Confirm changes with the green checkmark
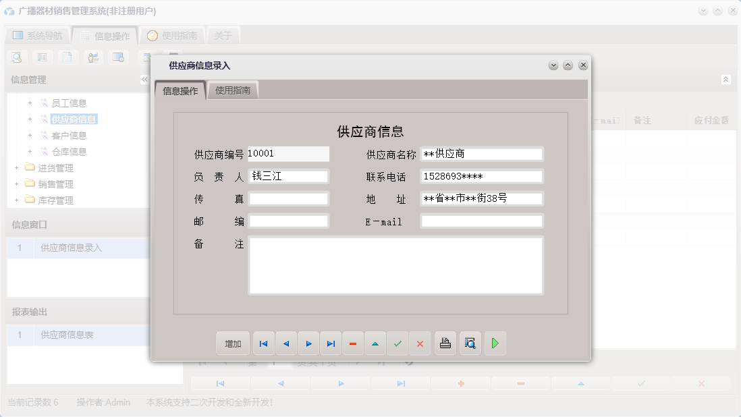741x417 pixels. tap(397, 343)
